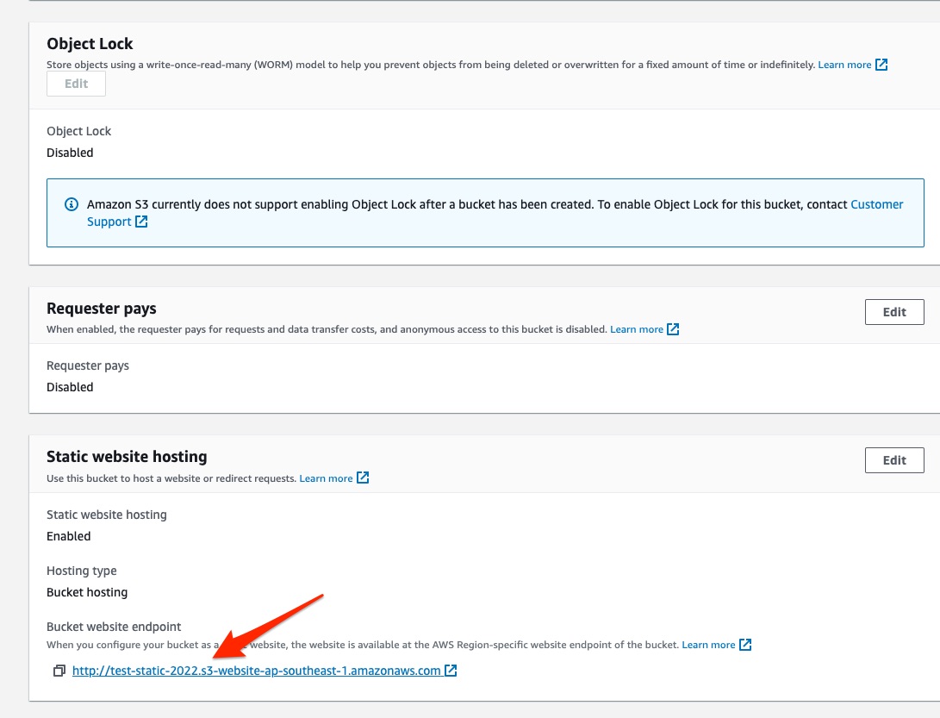Open the Customer Support link
The image size is (940, 718).
point(876,204)
